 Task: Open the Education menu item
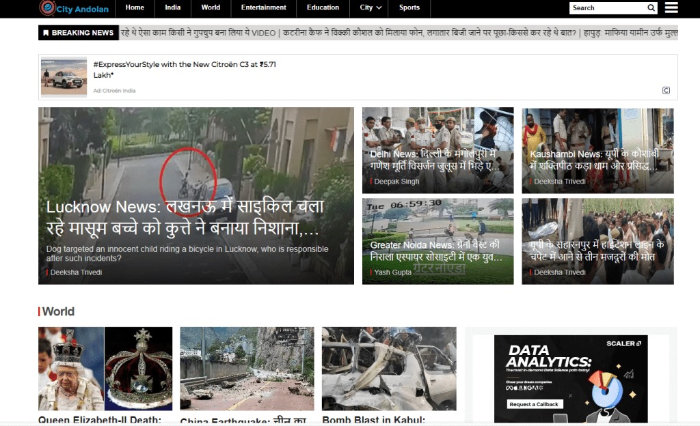(x=323, y=8)
